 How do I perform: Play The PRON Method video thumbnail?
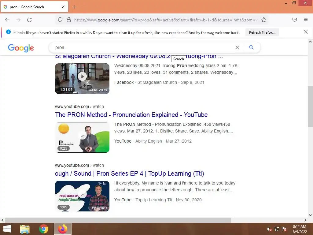point(82,137)
